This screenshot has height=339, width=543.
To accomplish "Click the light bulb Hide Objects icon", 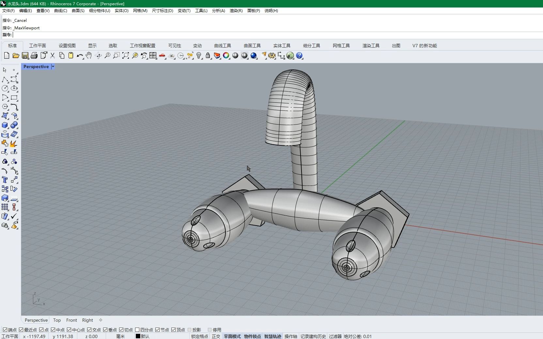I will [199, 56].
